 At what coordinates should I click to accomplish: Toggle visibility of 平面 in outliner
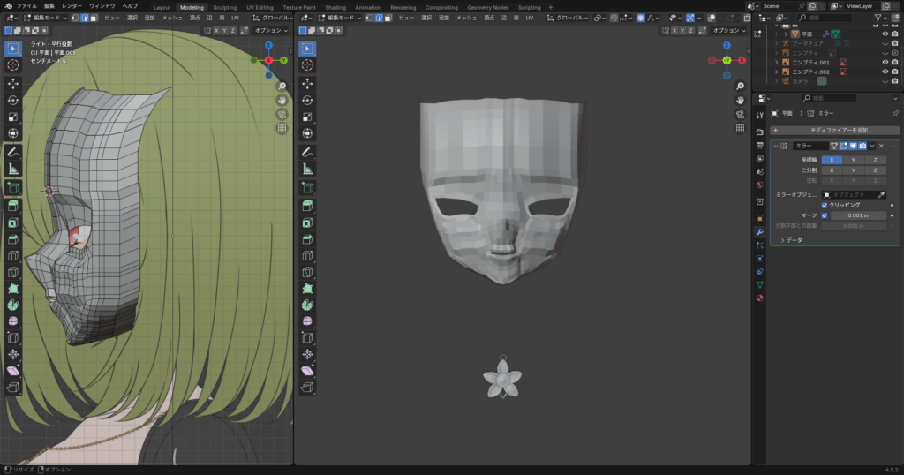tap(885, 34)
